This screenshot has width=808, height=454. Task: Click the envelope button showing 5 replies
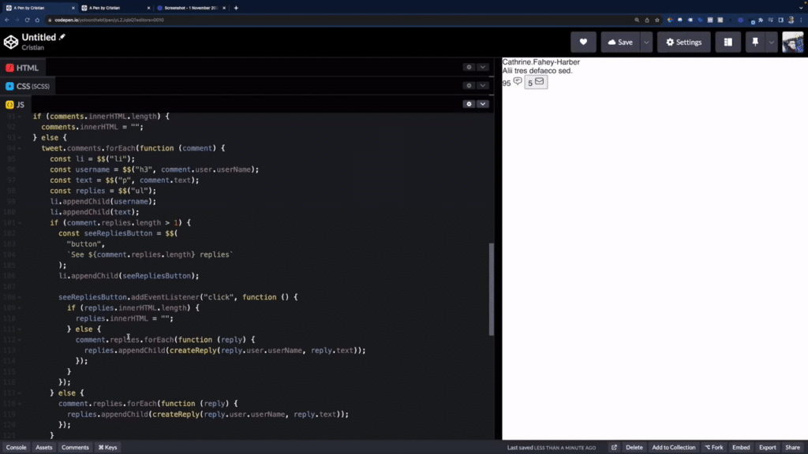point(536,81)
